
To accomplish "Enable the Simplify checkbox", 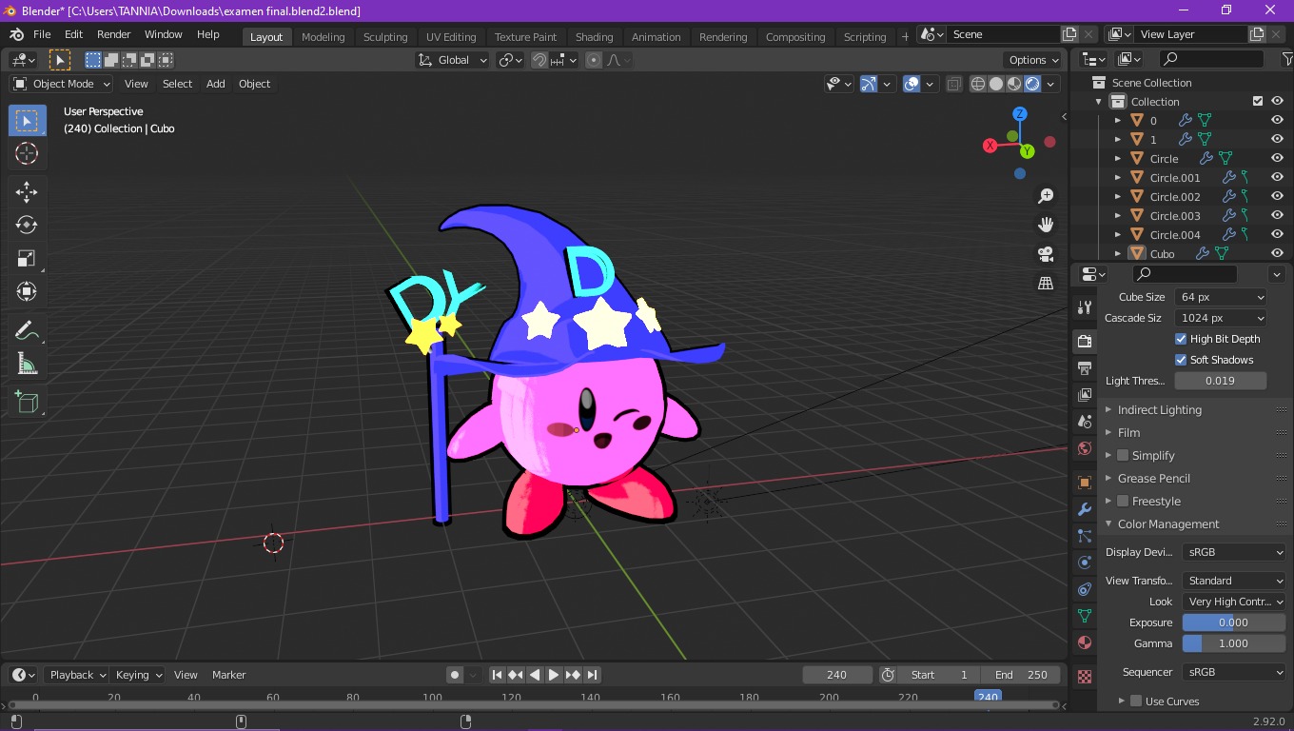I will coord(1123,455).
